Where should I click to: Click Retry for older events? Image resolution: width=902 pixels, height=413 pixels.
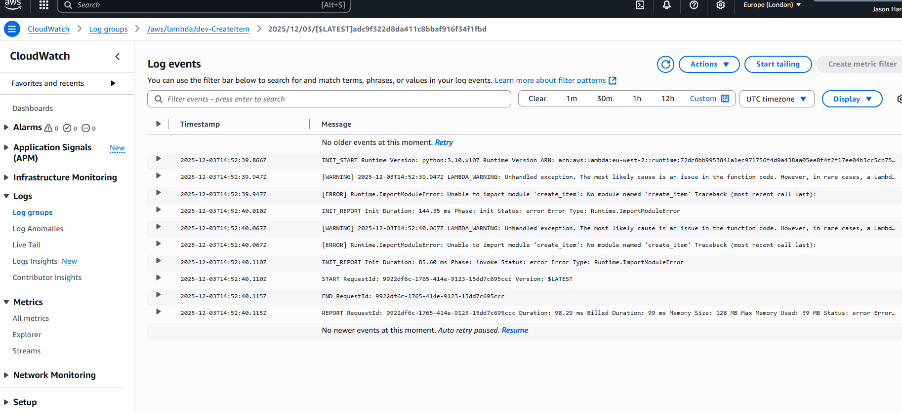pos(444,142)
